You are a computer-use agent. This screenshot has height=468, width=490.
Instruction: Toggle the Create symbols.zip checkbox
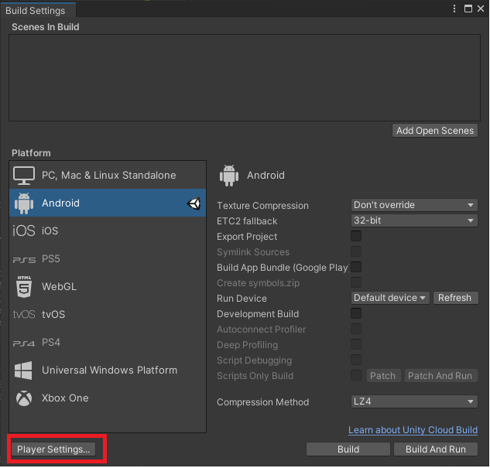pos(356,282)
